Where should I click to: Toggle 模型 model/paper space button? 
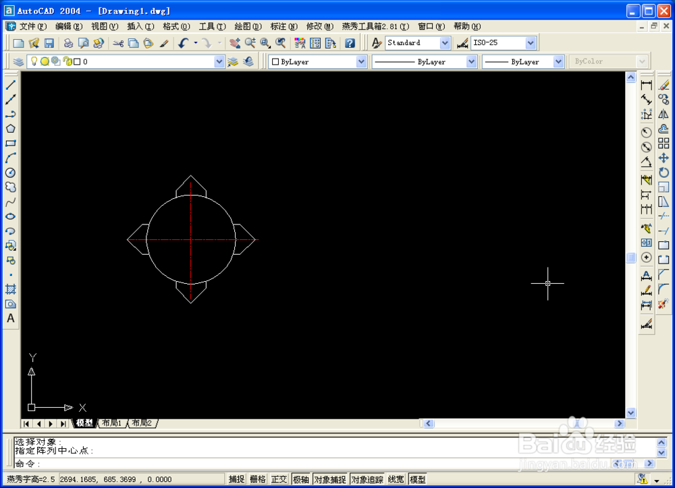418,479
